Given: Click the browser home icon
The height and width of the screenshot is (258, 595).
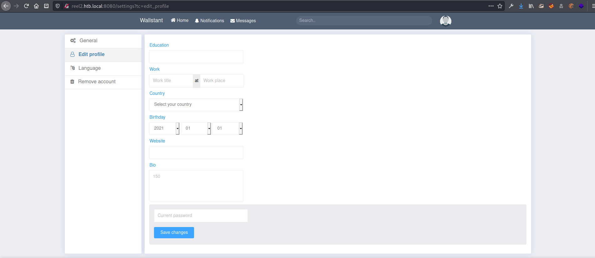Looking at the screenshot, I should tap(36, 6).
